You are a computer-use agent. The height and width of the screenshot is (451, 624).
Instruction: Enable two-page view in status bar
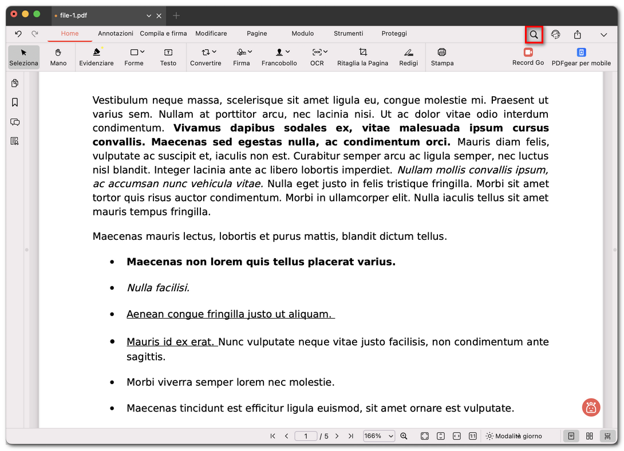[x=589, y=436]
